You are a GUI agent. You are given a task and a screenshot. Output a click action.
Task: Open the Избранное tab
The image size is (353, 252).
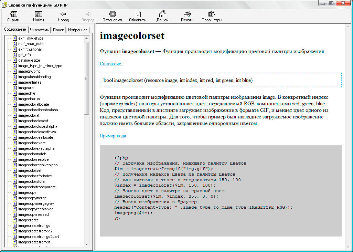[x=78, y=30]
